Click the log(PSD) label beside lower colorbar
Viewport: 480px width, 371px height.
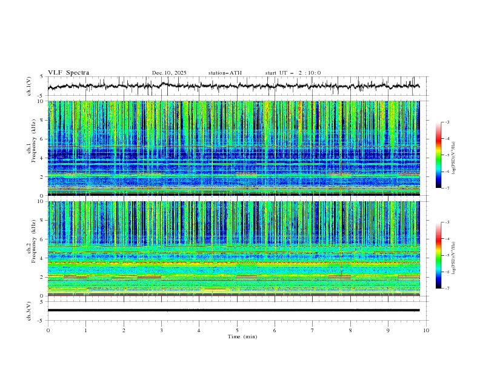(455, 255)
